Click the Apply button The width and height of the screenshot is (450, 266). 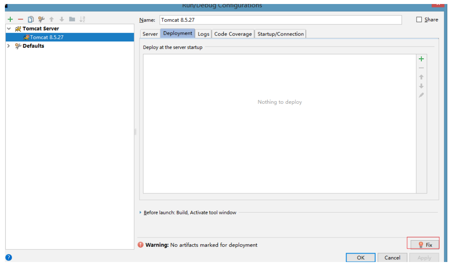coord(424,258)
